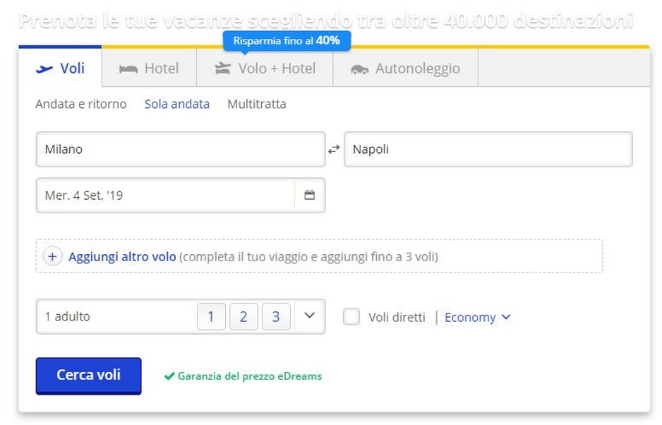Choose 3 passengers quick button
The width and height of the screenshot is (662, 425).
coord(276,316)
